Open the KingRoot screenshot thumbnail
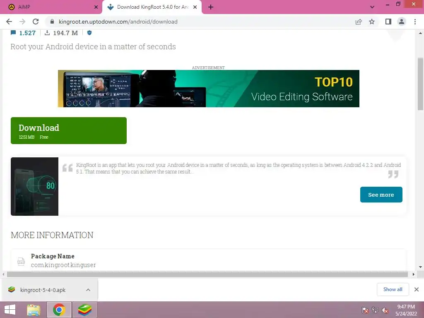424x318 pixels. [35, 186]
